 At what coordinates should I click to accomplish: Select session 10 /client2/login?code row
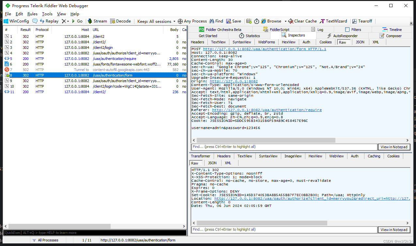tap(95, 86)
